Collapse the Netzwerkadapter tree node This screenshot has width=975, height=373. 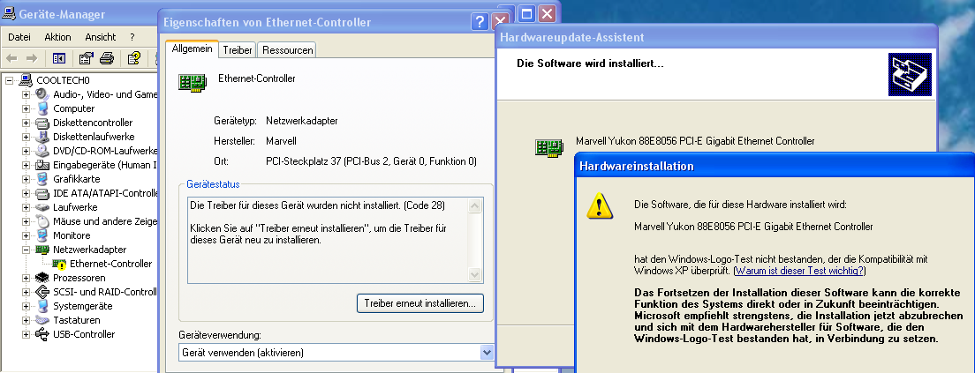pyautogui.click(x=26, y=250)
